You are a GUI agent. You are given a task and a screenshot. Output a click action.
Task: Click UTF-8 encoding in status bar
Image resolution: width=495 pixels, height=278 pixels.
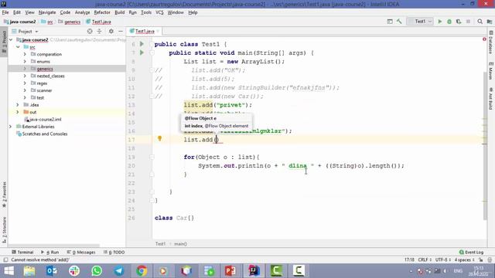[x=442, y=260]
